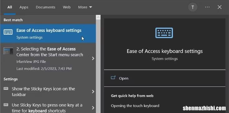Click keyboard icon beside Use Sticky Keys
The image size is (229, 113).
tap(6, 105)
